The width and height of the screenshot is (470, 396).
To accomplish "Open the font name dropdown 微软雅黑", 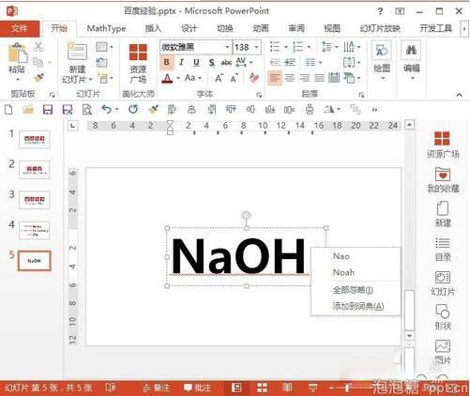I will [x=227, y=47].
